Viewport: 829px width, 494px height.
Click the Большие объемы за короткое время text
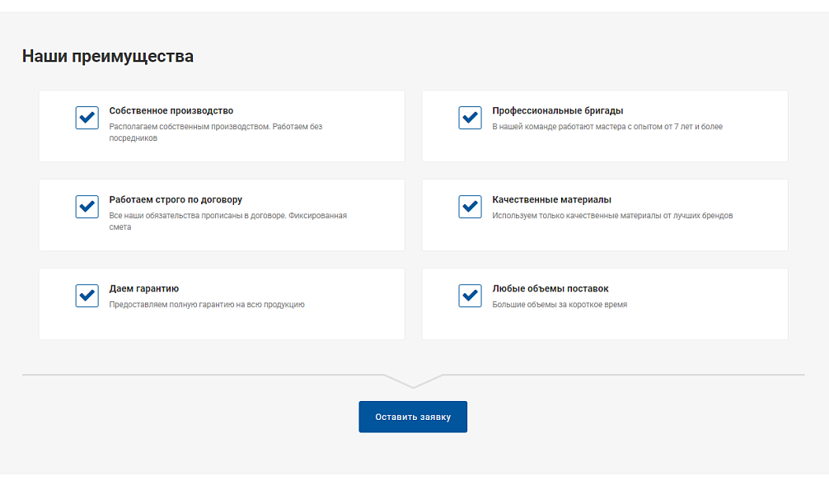[x=559, y=305]
